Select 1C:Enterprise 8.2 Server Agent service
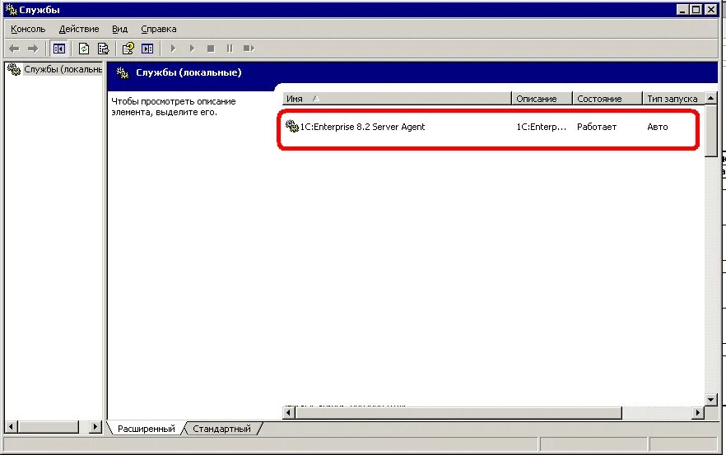This screenshot has width=726, height=455. click(362, 127)
